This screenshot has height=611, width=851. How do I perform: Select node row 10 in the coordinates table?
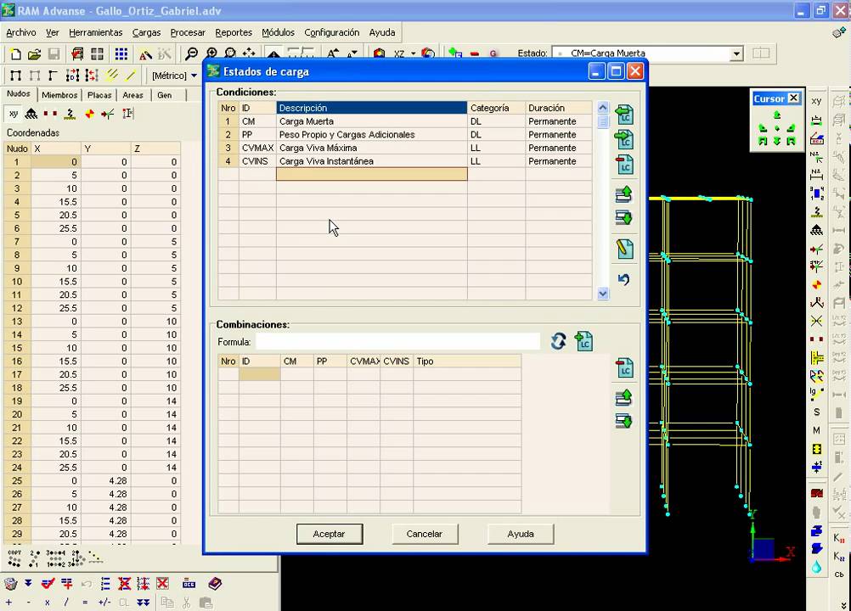(92, 282)
